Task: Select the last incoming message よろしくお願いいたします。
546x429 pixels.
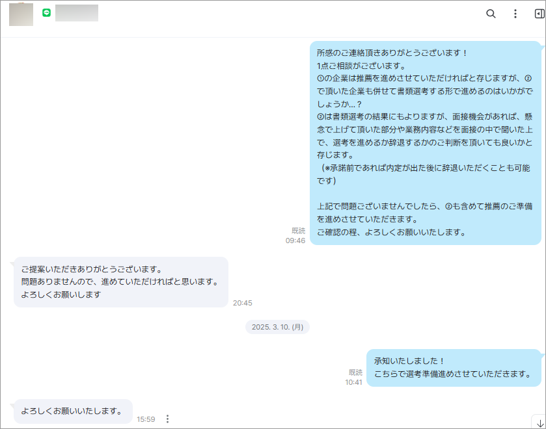Action: coord(72,411)
